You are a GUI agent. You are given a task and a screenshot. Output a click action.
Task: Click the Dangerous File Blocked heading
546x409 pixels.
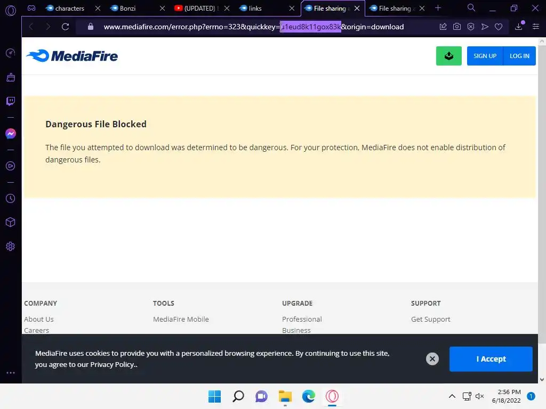coord(96,124)
